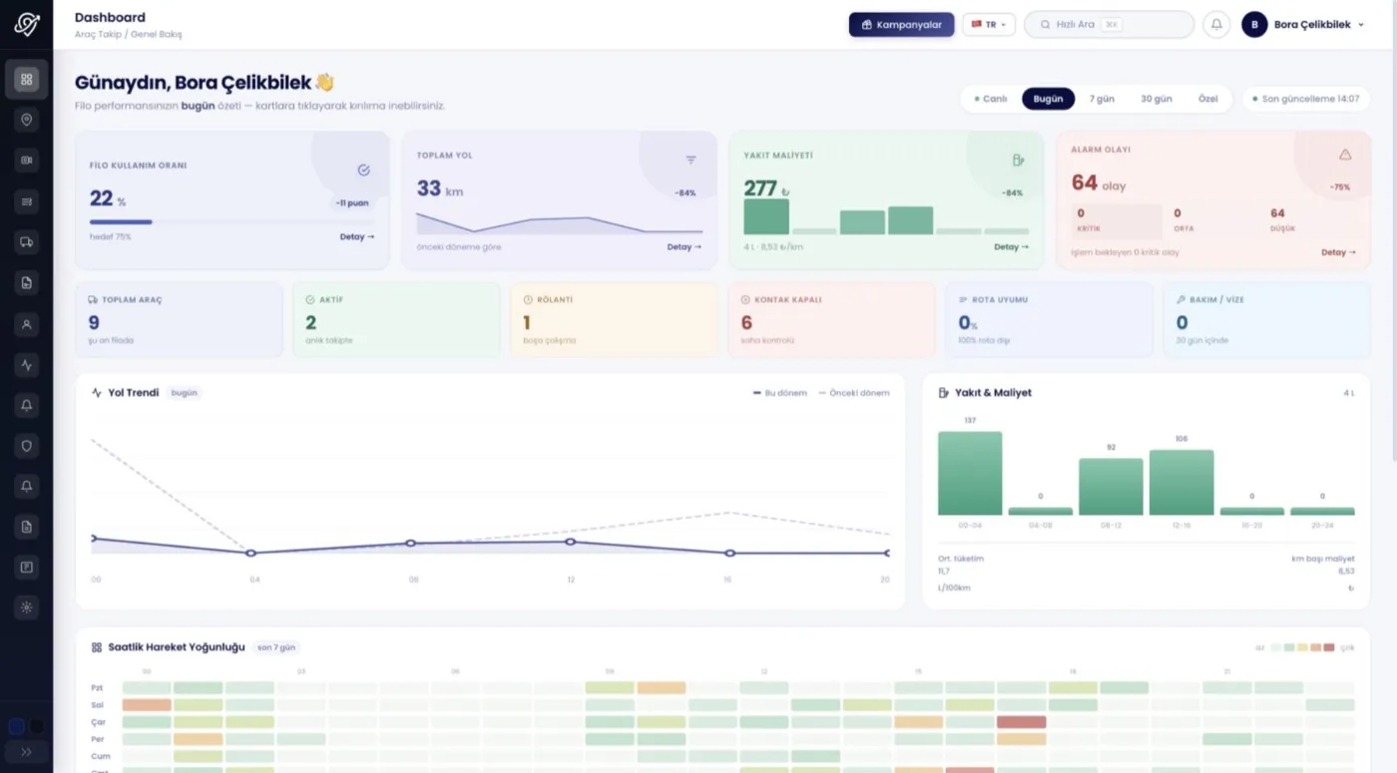The width and height of the screenshot is (1397, 773).
Task: Open the map location pin in sidebar
Action: pos(27,120)
